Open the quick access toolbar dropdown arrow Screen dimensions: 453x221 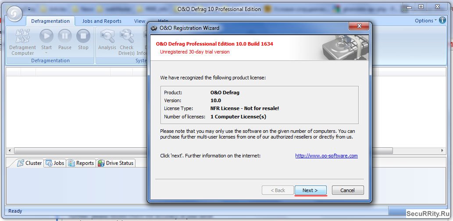29,9
